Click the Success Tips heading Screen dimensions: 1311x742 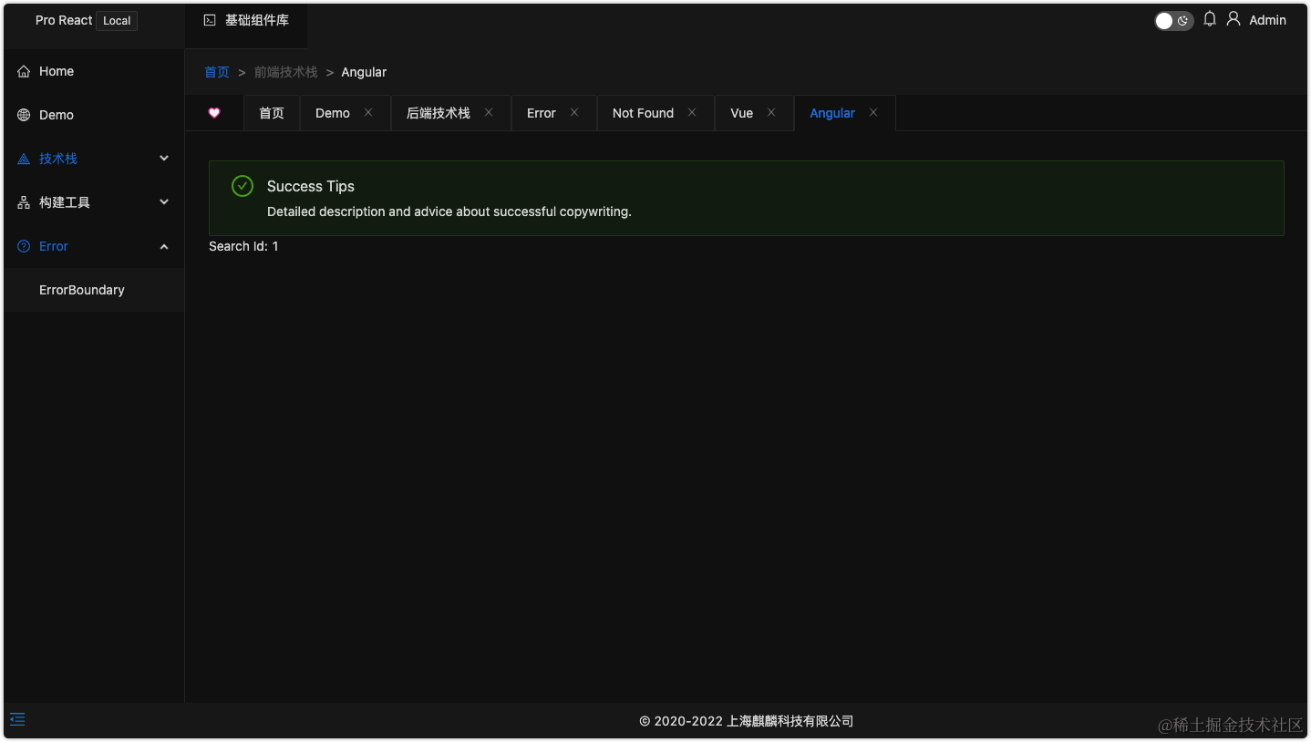(x=311, y=186)
